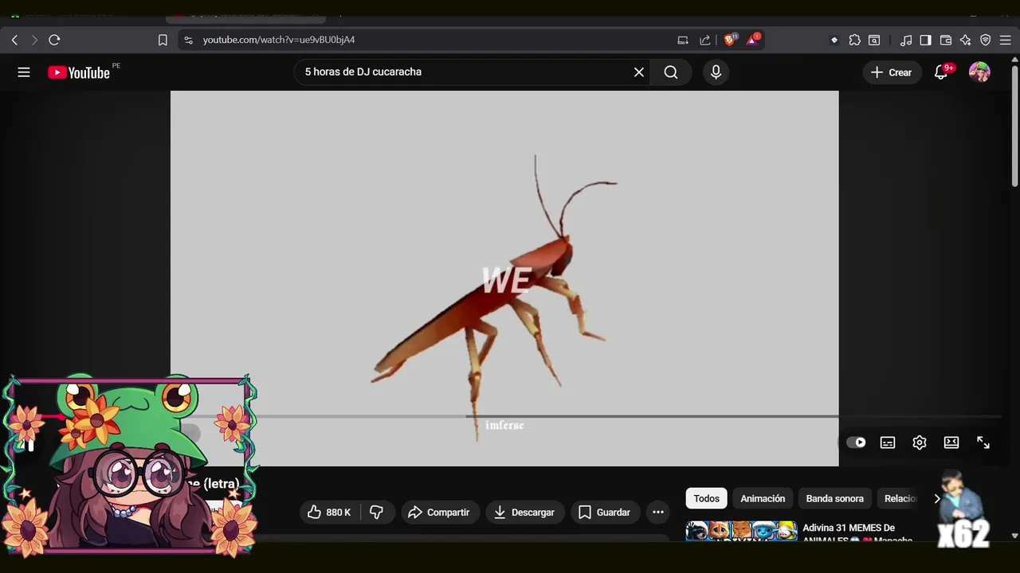Open the tab search icon beside extensions

click(x=874, y=40)
